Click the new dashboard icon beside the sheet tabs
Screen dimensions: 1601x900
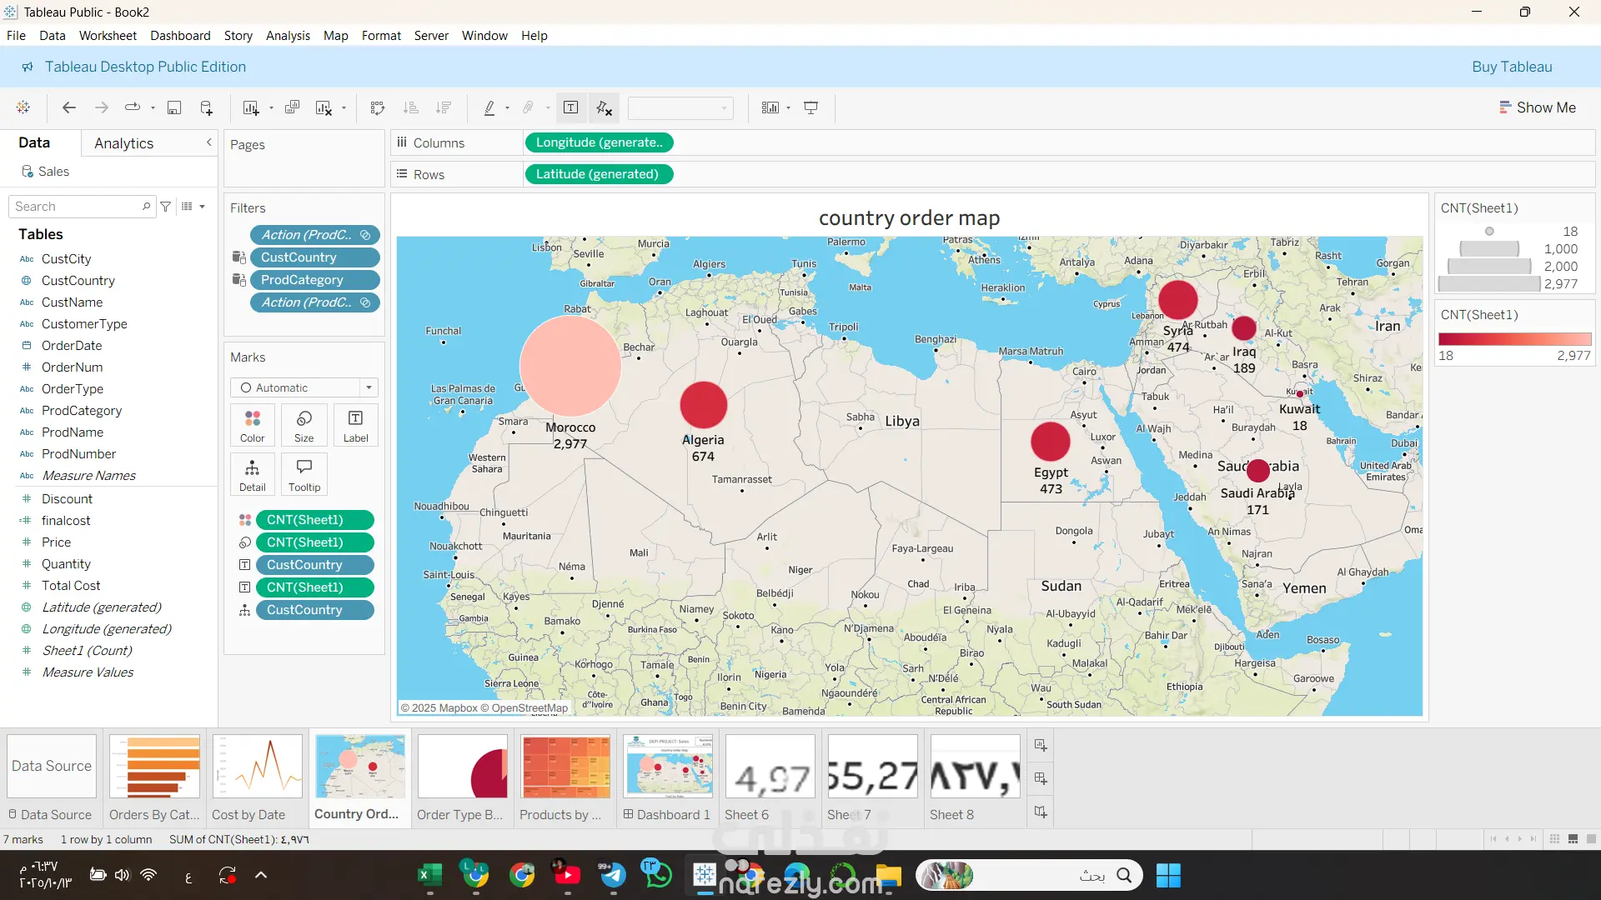1041,778
